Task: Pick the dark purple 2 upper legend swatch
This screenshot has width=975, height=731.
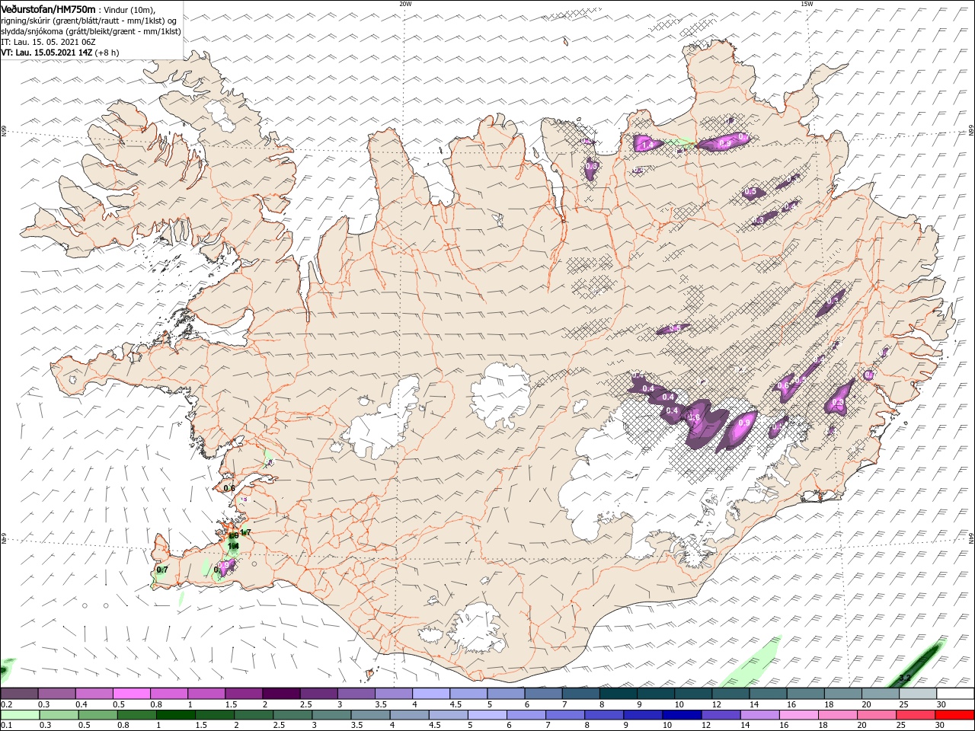Action: [281, 694]
